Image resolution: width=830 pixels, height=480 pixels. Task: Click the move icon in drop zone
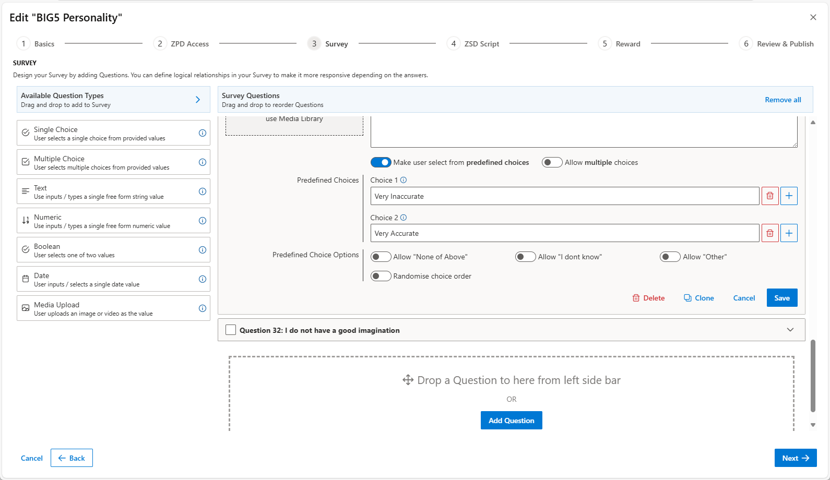408,380
